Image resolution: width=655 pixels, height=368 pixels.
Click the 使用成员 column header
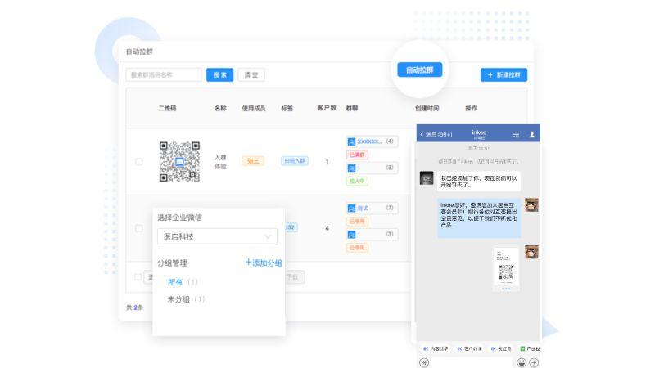pyautogui.click(x=254, y=108)
